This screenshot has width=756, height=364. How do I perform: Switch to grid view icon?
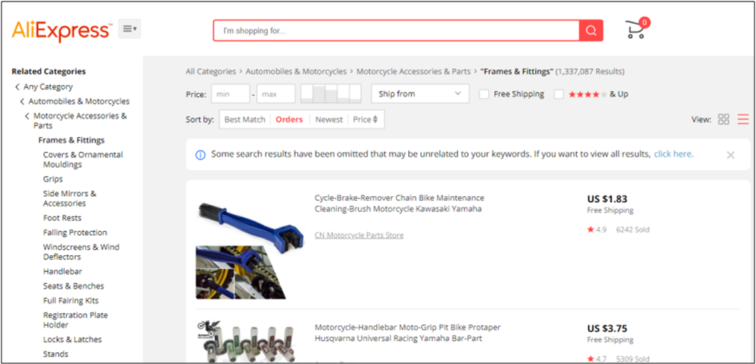(x=723, y=119)
